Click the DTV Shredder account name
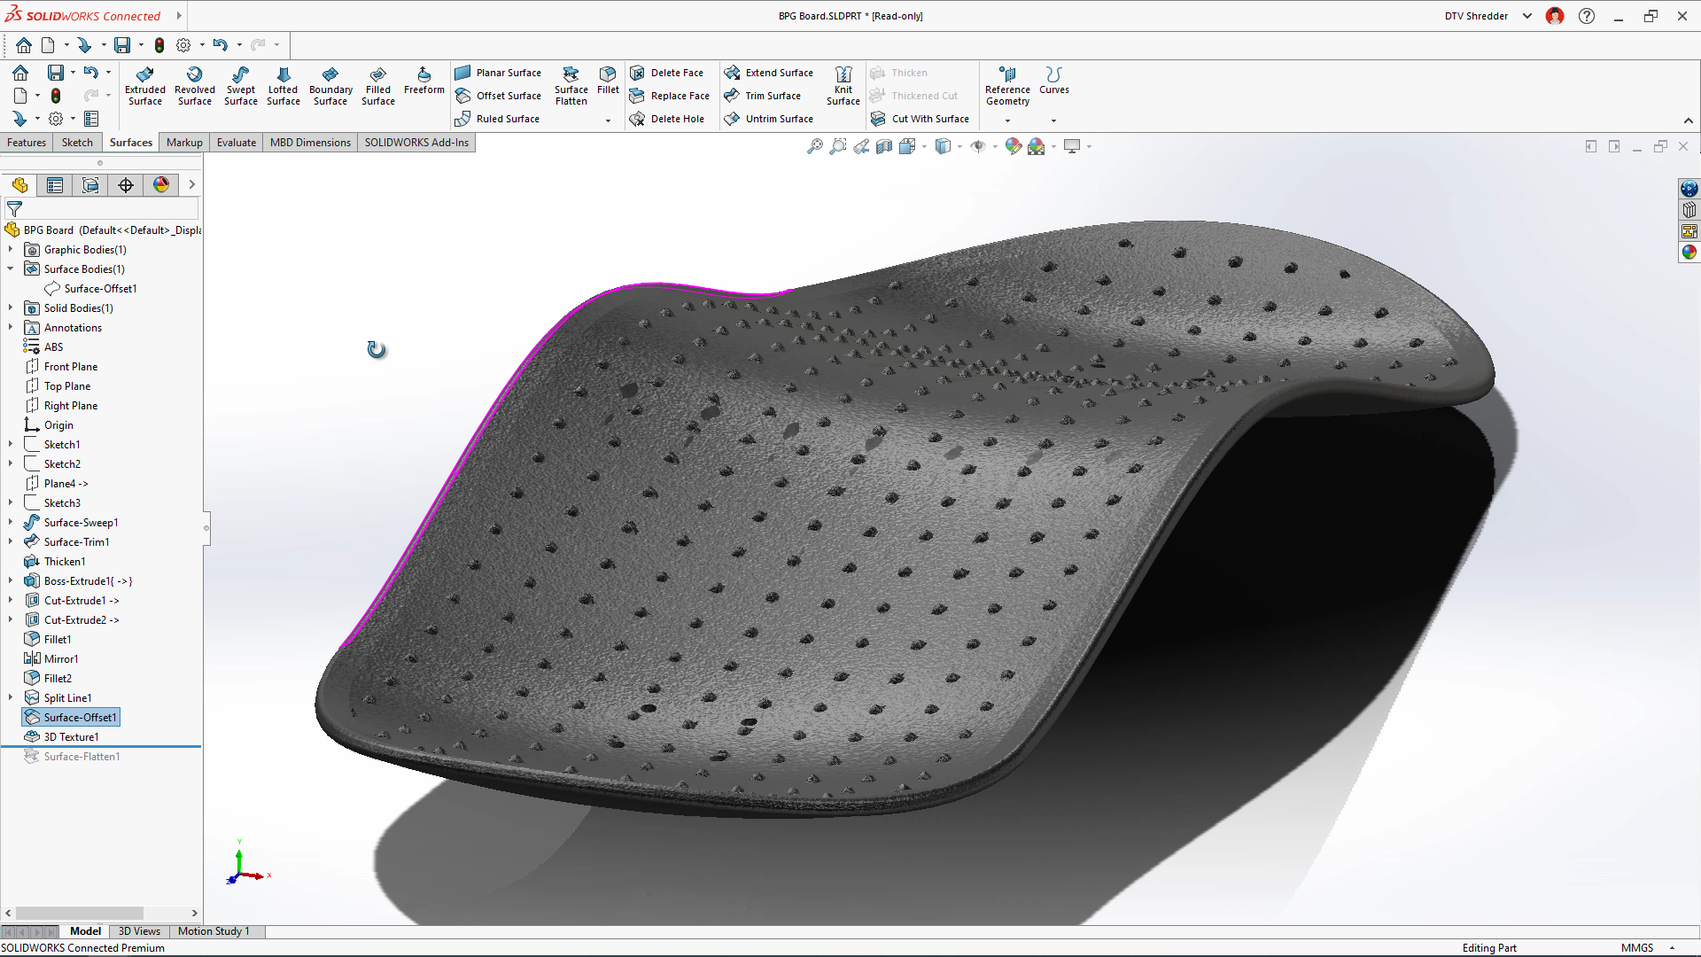1701x957 pixels. 1477,15
